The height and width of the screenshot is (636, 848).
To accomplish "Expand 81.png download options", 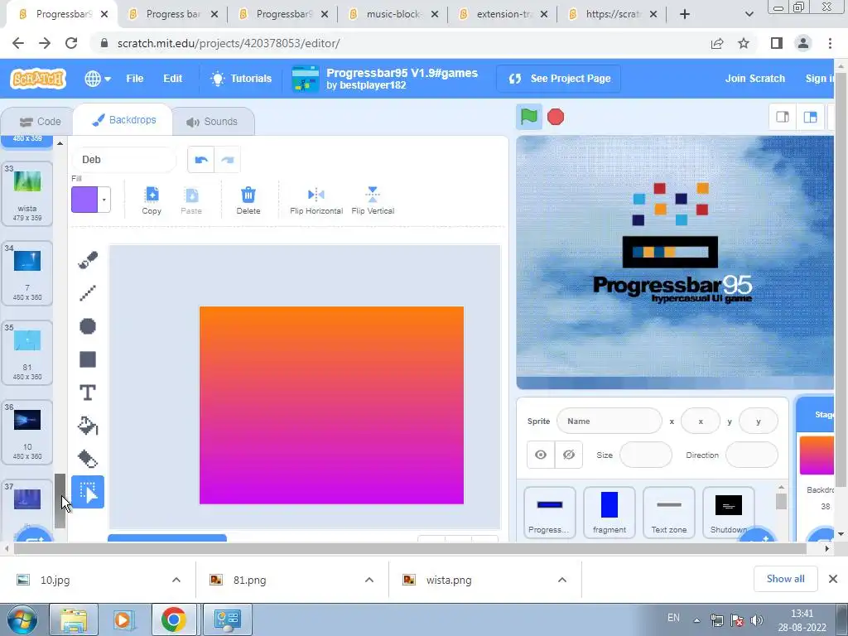I will [x=369, y=580].
